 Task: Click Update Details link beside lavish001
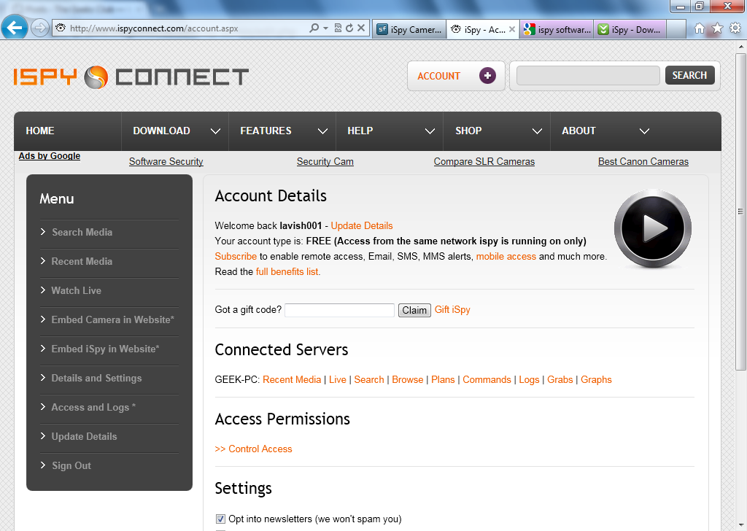[x=362, y=225]
